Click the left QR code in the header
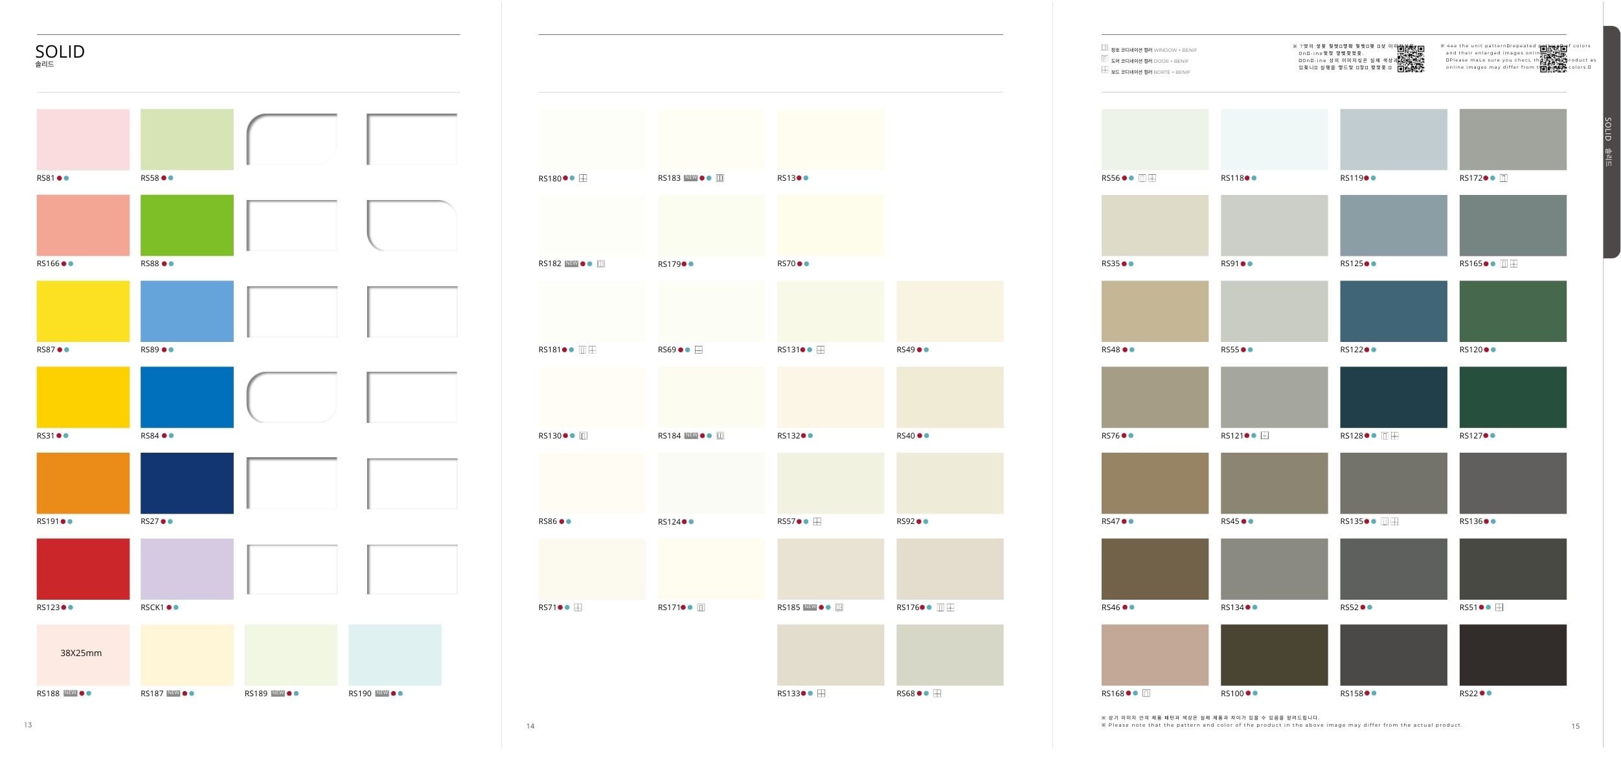 pyautogui.click(x=1411, y=59)
